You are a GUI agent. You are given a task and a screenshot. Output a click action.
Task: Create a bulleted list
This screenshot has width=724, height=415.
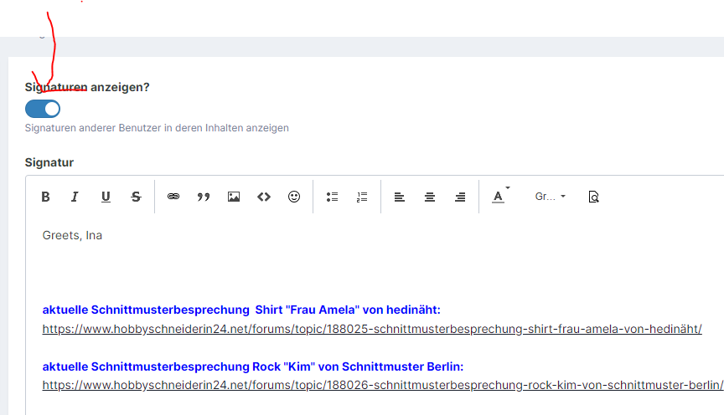click(332, 197)
